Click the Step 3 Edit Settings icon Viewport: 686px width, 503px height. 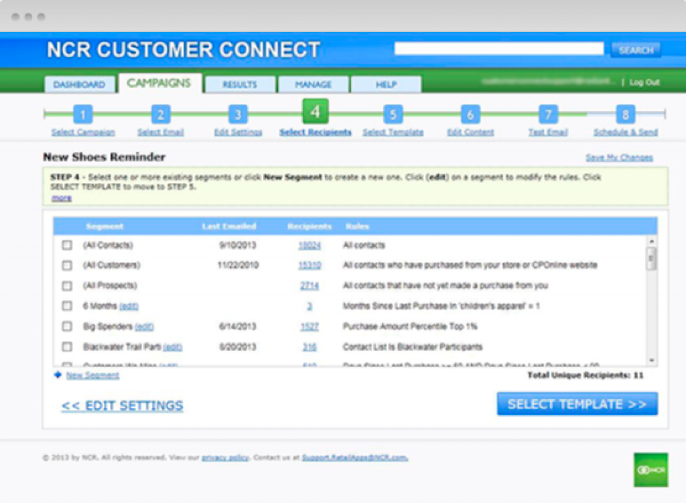pyautogui.click(x=237, y=113)
